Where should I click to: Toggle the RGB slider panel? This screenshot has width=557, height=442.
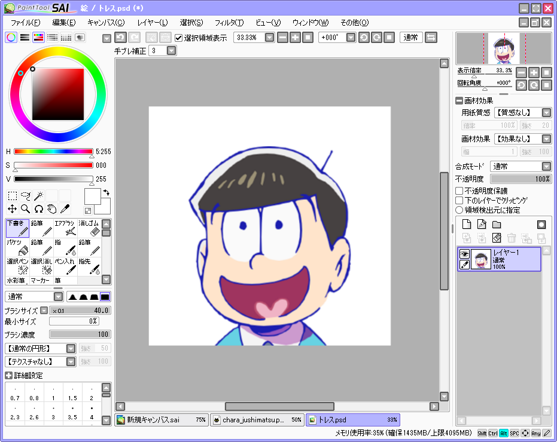point(25,37)
